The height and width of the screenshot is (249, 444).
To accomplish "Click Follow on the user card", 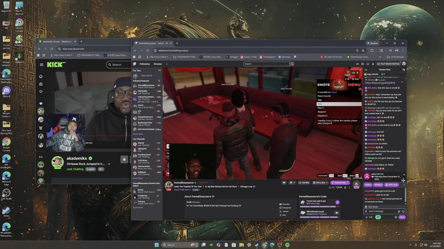I will click(x=368, y=185).
